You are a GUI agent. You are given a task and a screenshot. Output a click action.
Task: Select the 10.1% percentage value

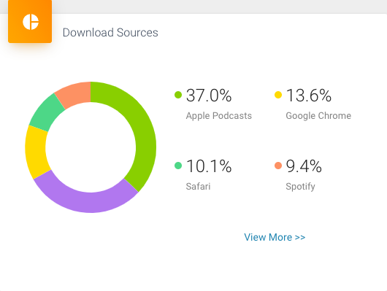point(209,166)
